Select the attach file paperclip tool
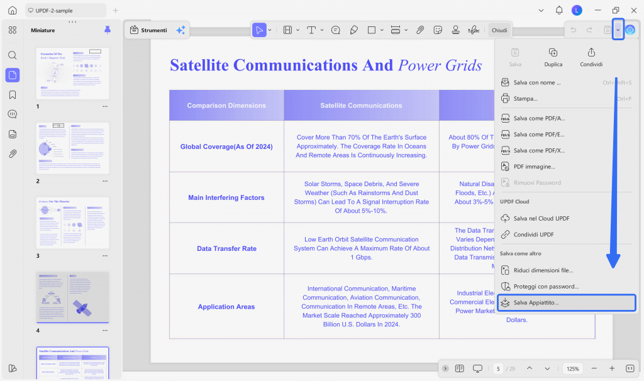This screenshot has height=381, width=644. [x=419, y=30]
